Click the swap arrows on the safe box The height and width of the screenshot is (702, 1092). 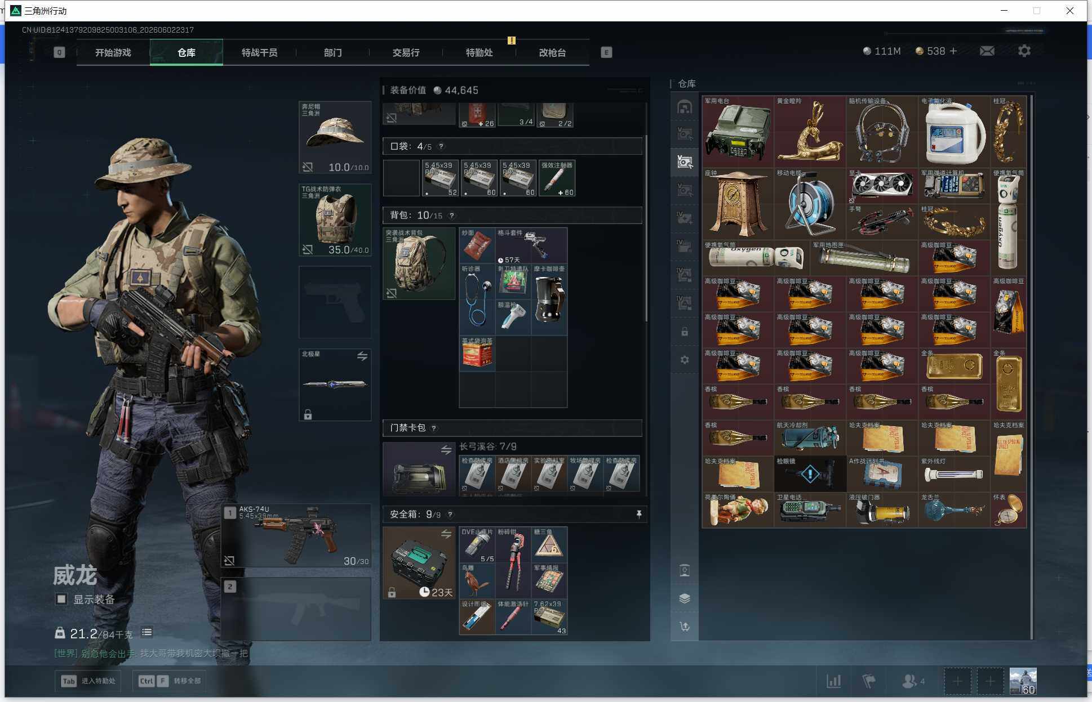click(x=446, y=534)
